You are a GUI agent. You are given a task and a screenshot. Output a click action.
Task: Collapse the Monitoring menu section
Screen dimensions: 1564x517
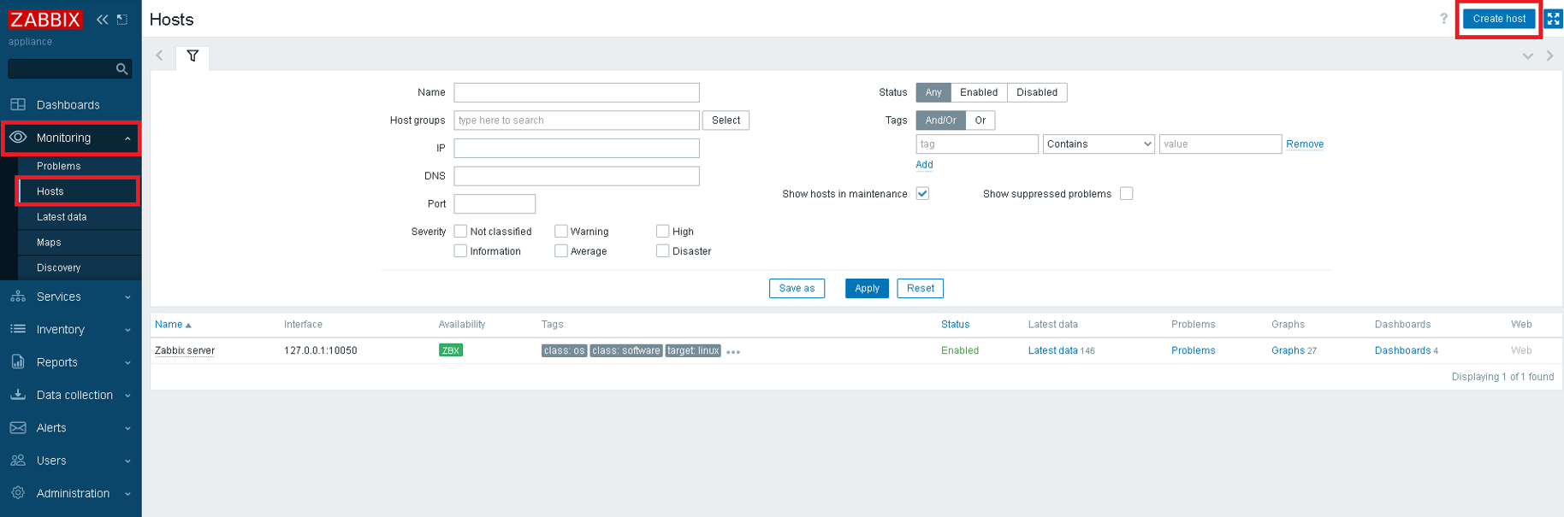tap(127, 138)
